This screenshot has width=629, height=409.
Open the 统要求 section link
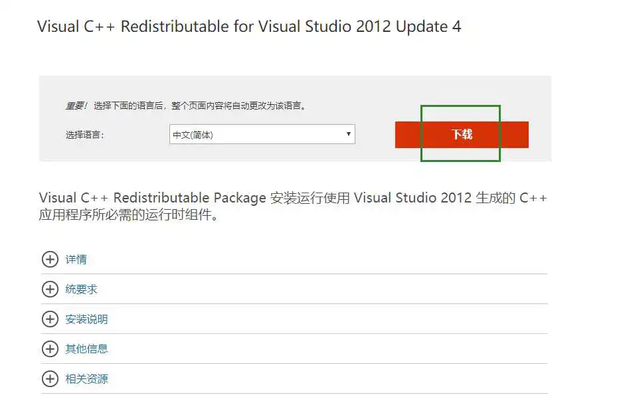[81, 289]
